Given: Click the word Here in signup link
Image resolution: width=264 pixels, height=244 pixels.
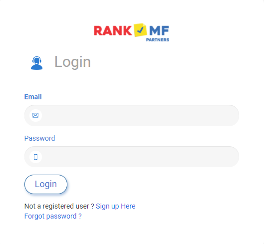Looking at the screenshot, I should click(128, 206).
